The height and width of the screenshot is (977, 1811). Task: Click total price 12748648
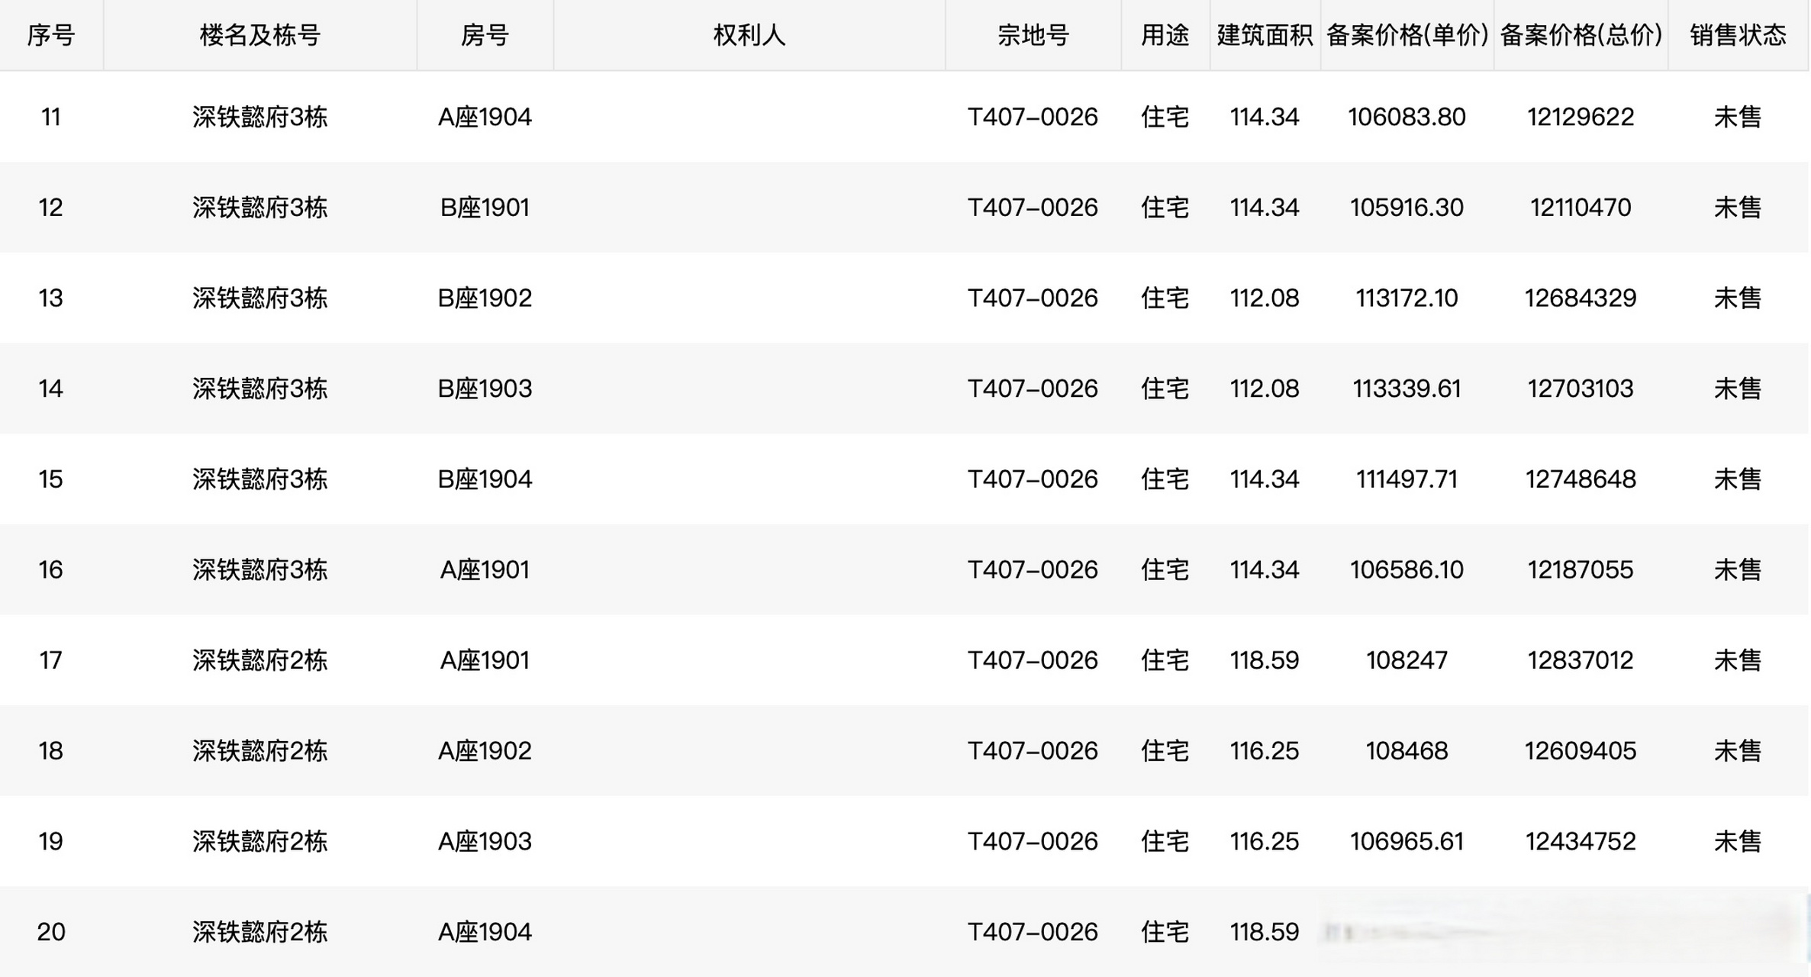(x=1581, y=479)
